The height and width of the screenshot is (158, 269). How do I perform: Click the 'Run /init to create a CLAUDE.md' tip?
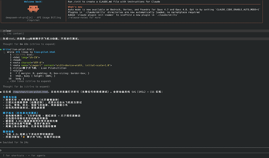point(114,2)
